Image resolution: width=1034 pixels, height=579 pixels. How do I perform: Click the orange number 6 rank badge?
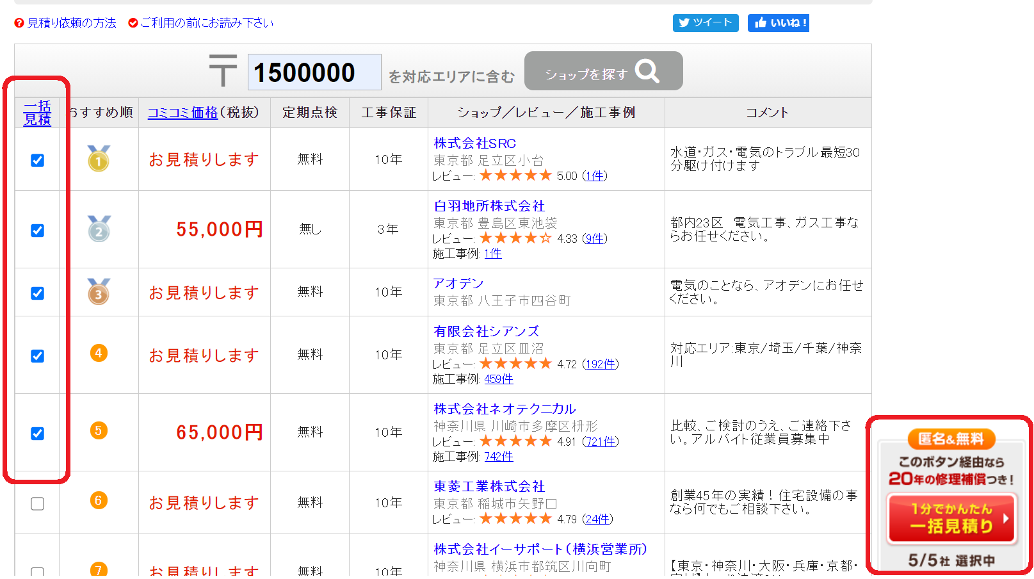(99, 500)
